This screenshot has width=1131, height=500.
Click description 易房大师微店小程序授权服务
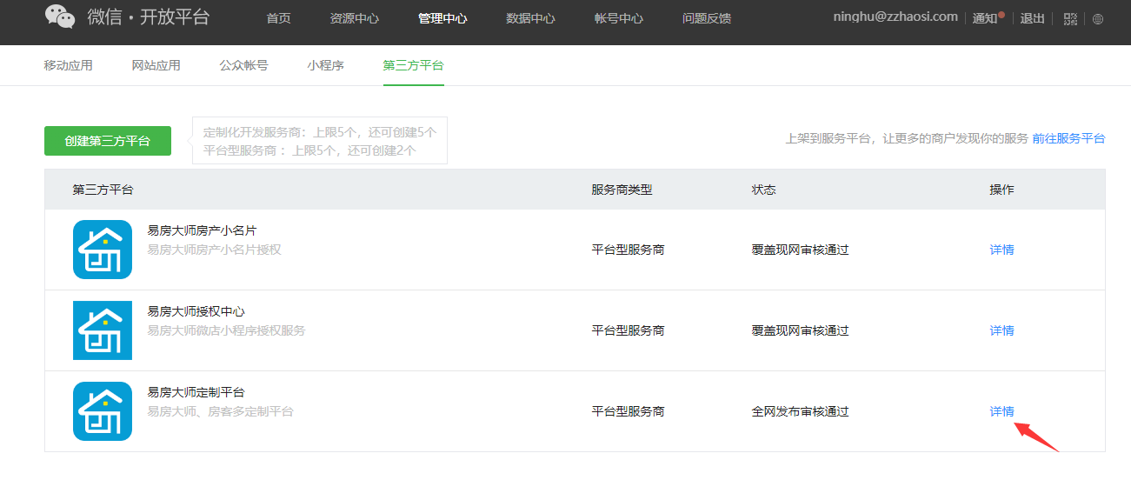pyautogui.click(x=227, y=330)
